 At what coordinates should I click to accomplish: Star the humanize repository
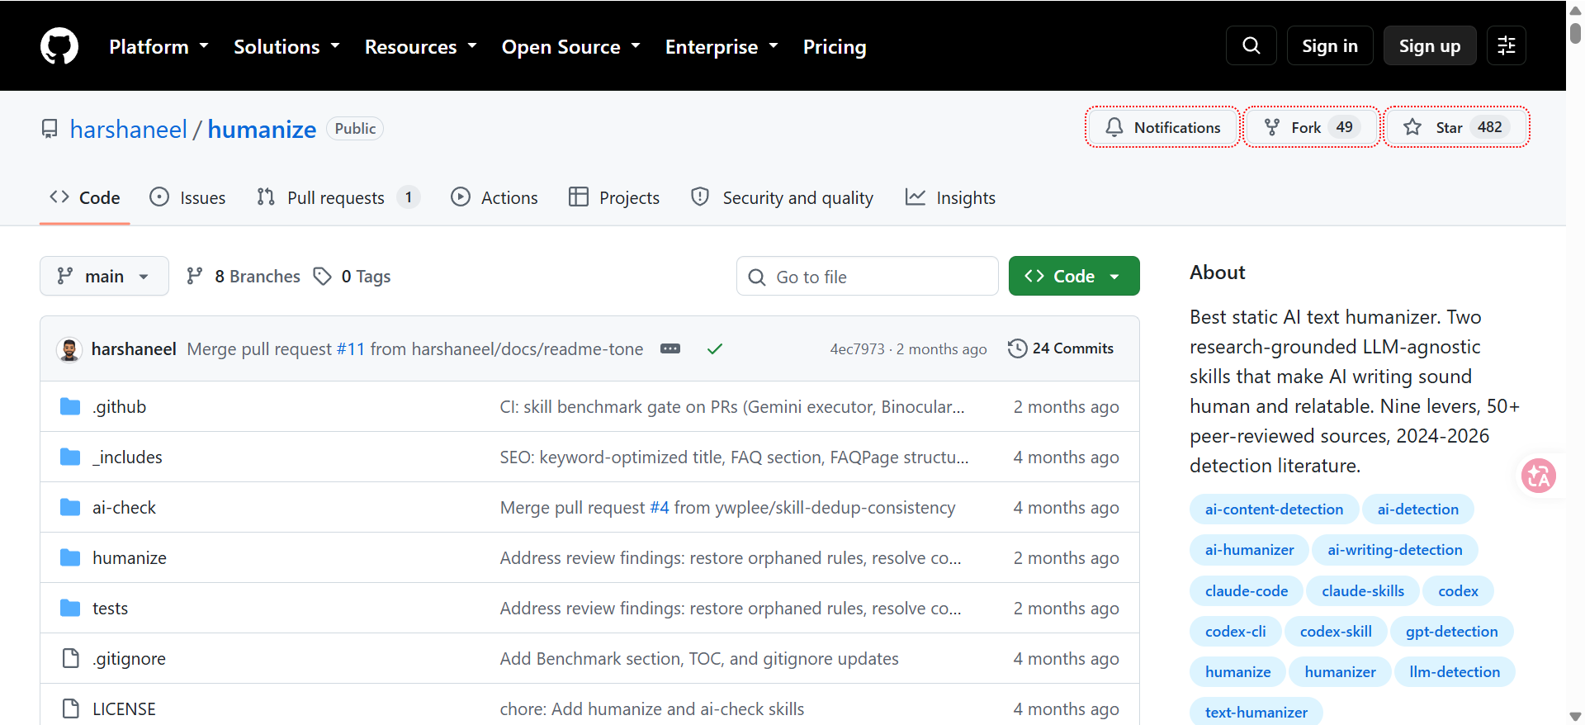(1456, 127)
